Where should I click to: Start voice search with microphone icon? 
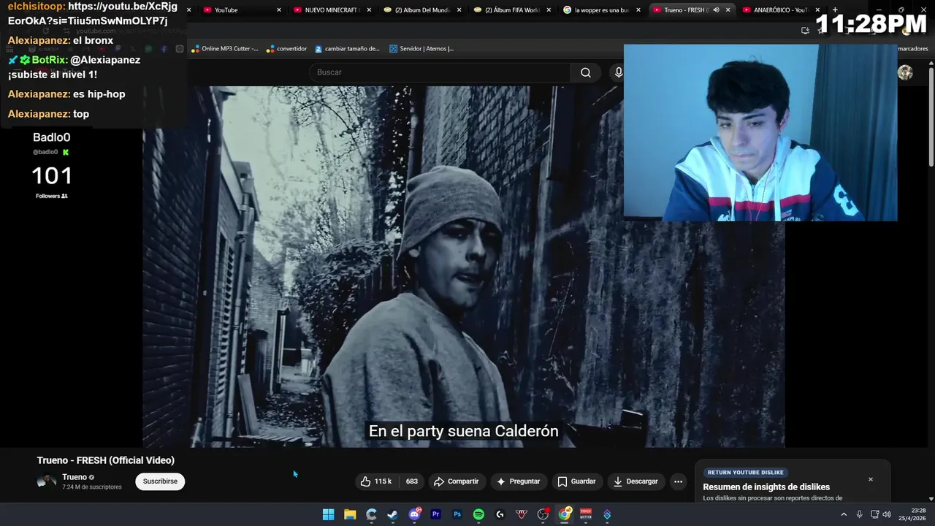[618, 72]
